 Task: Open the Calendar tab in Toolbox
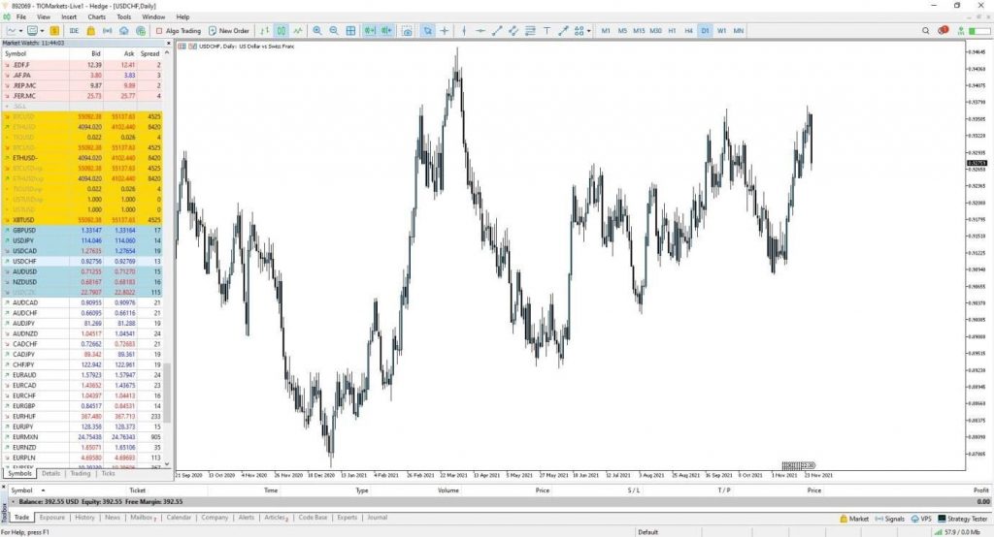click(x=179, y=518)
